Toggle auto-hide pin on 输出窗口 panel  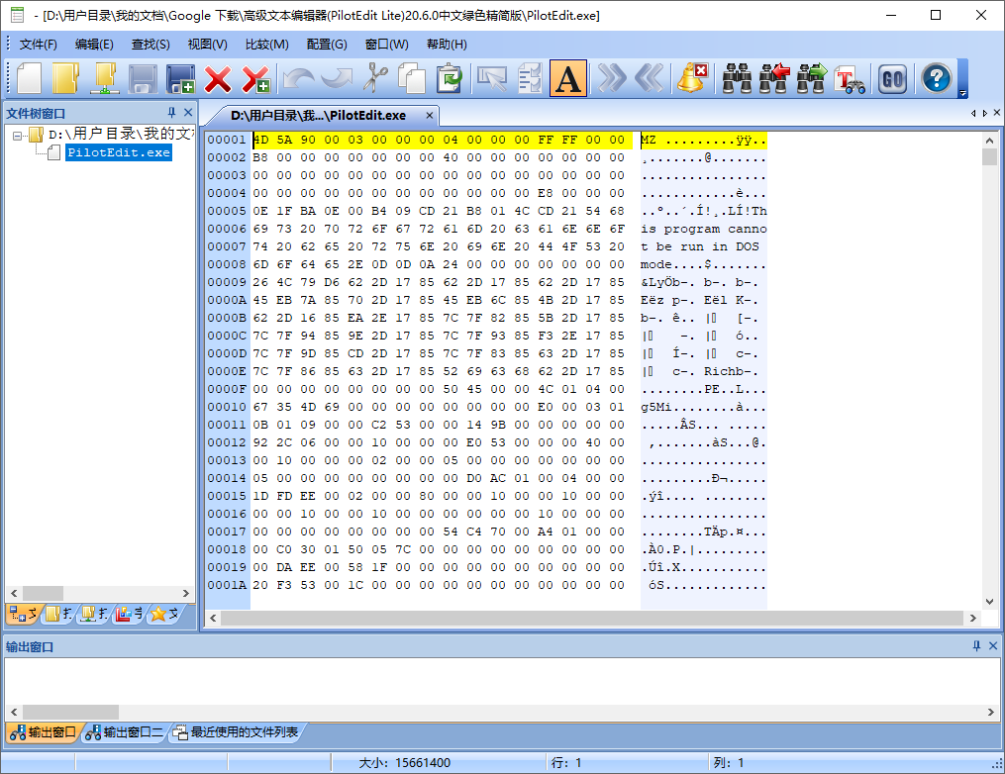point(976,646)
